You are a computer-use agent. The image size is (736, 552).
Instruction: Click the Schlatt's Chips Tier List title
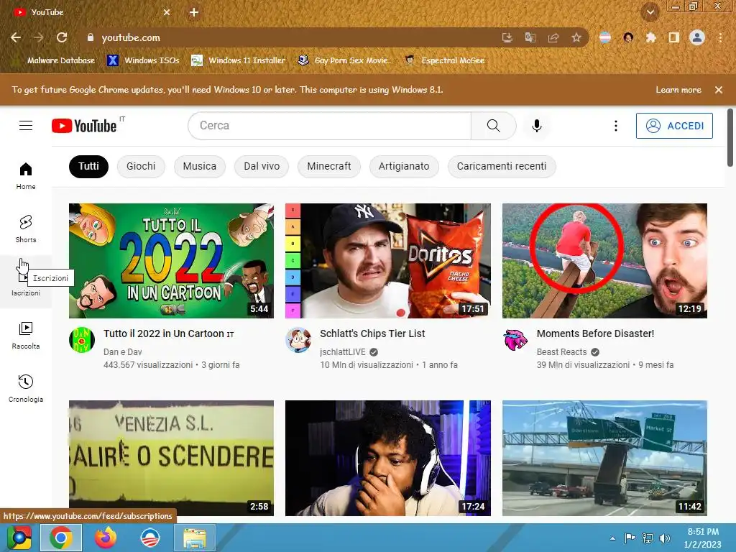pyautogui.click(x=372, y=333)
